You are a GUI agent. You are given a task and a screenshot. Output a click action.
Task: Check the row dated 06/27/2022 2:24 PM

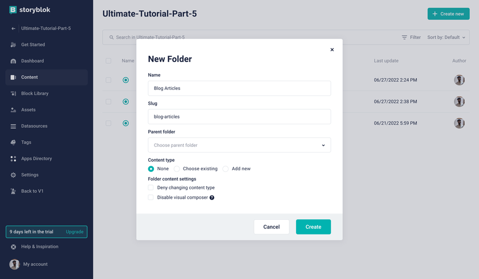click(108, 80)
